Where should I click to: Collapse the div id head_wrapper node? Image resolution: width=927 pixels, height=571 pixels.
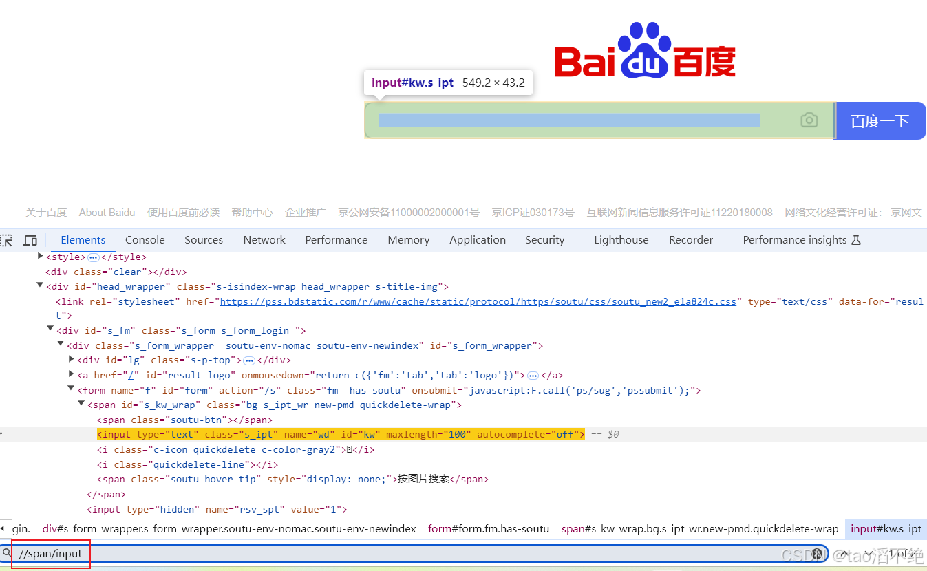click(41, 286)
